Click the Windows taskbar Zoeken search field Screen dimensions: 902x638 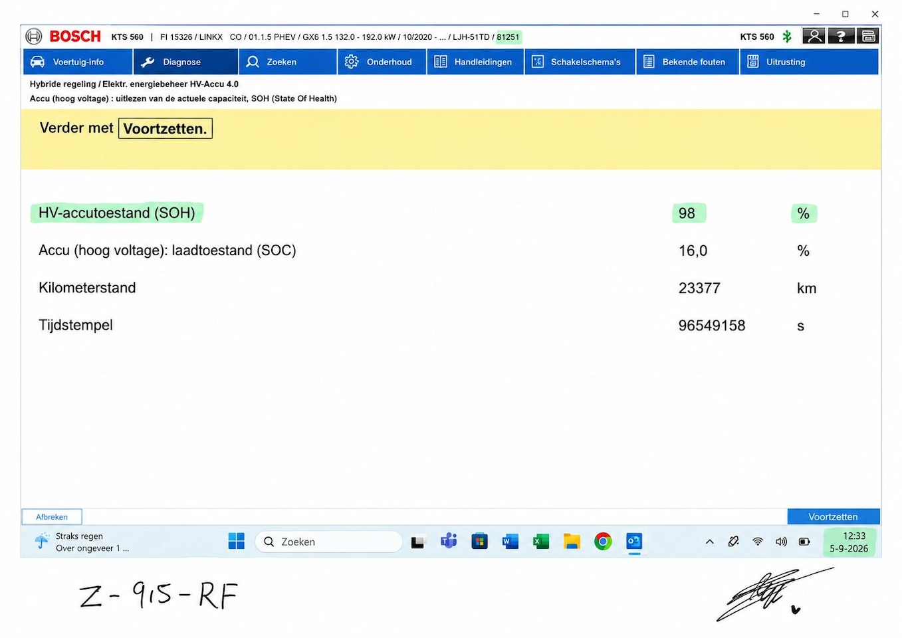[329, 542]
